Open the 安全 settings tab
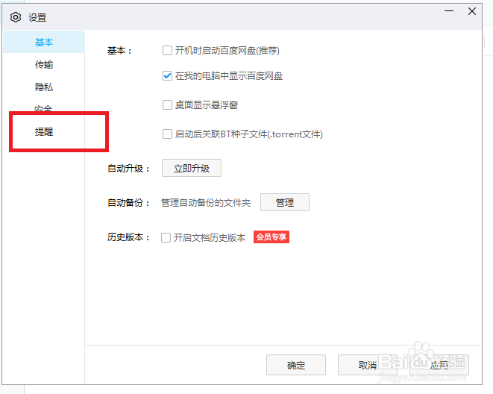 [43, 108]
